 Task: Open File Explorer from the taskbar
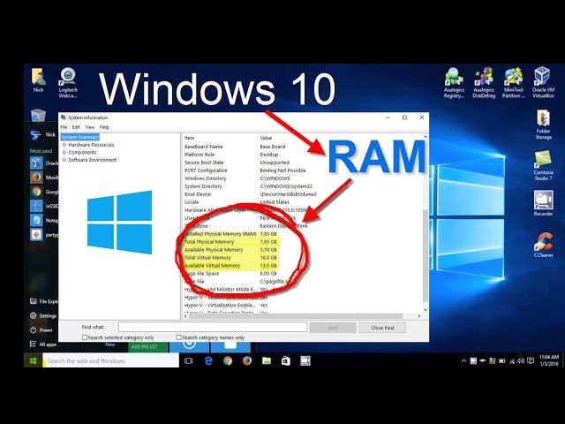point(267,360)
